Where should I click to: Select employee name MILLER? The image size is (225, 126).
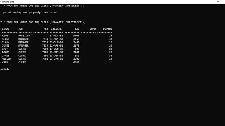(x=6, y=59)
